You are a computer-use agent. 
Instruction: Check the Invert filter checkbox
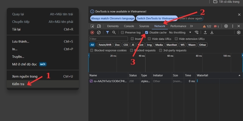(x=132, y=39)
